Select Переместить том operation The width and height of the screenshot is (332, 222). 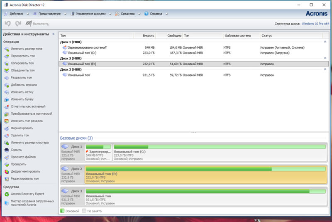pos(20,56)
